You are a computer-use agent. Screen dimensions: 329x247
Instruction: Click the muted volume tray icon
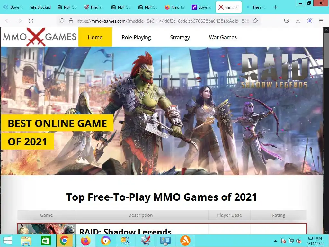[x=299, y=241]
